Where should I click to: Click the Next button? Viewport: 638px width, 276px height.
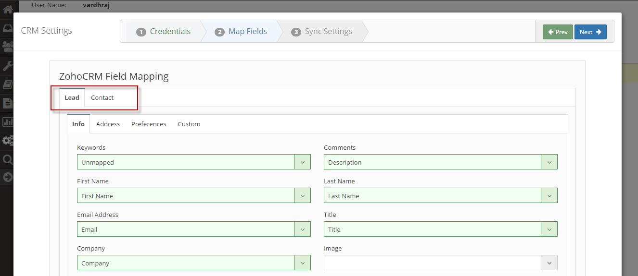click(x=590, y=32)
